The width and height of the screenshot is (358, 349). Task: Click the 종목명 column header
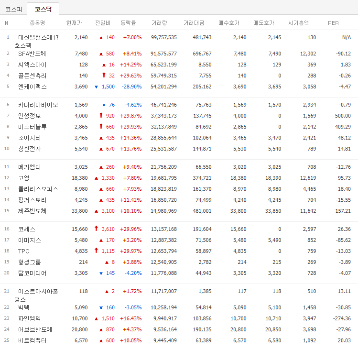pyautogui.click(x=37, y=23)
